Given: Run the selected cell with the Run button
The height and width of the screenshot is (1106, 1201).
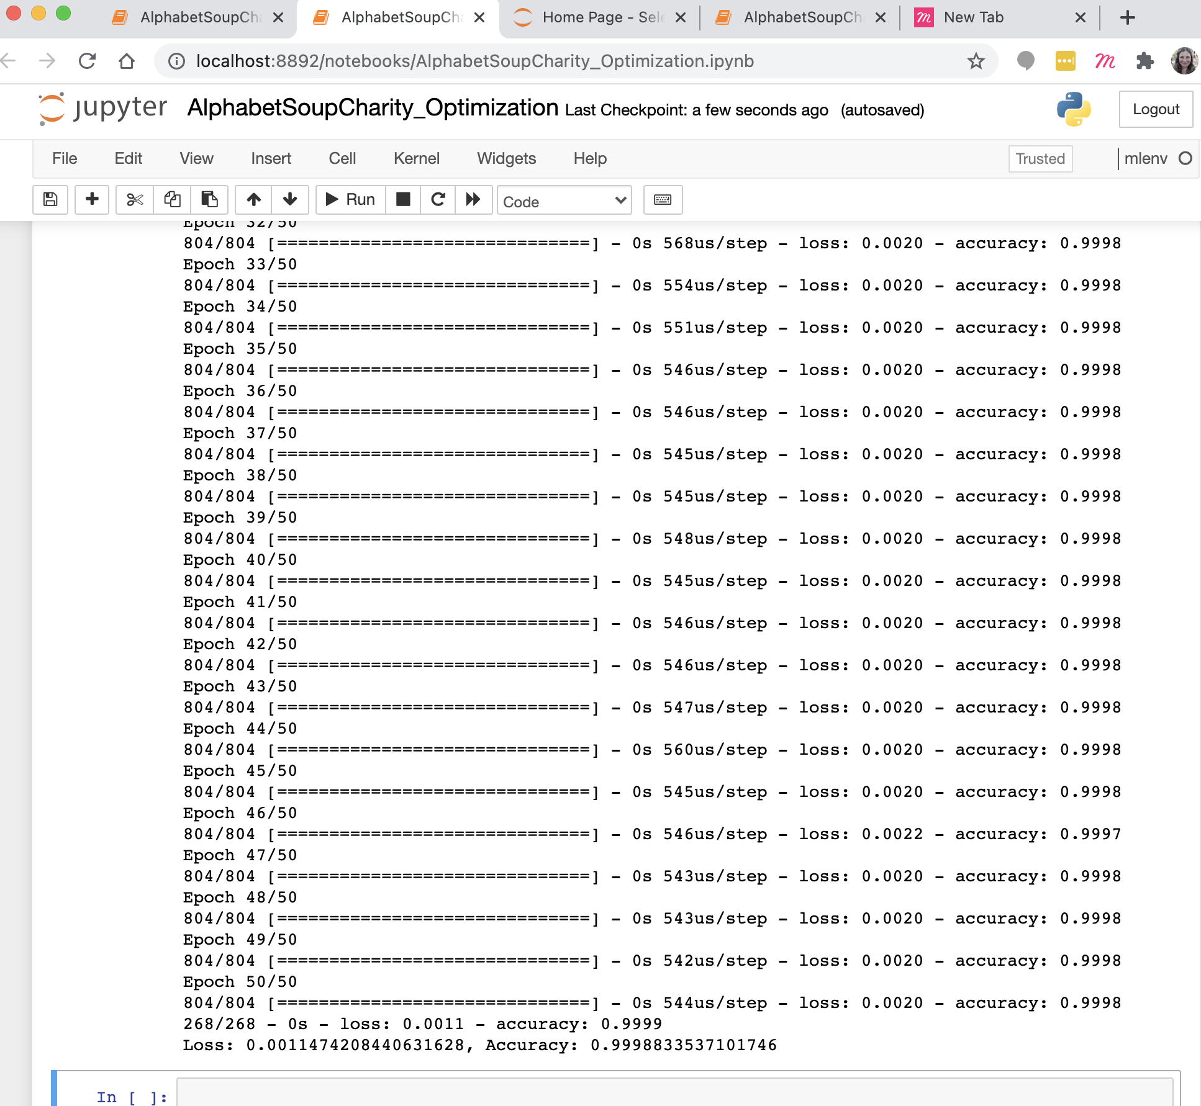Looking at the screenshot, I should (349, 199).
